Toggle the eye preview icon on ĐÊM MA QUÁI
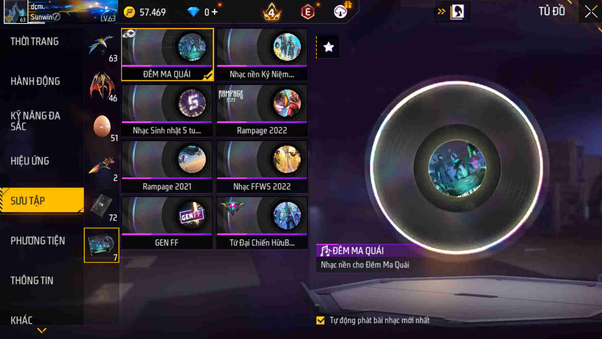The height and width of the screenshot is (339, 602). click(x=129, y=33)
